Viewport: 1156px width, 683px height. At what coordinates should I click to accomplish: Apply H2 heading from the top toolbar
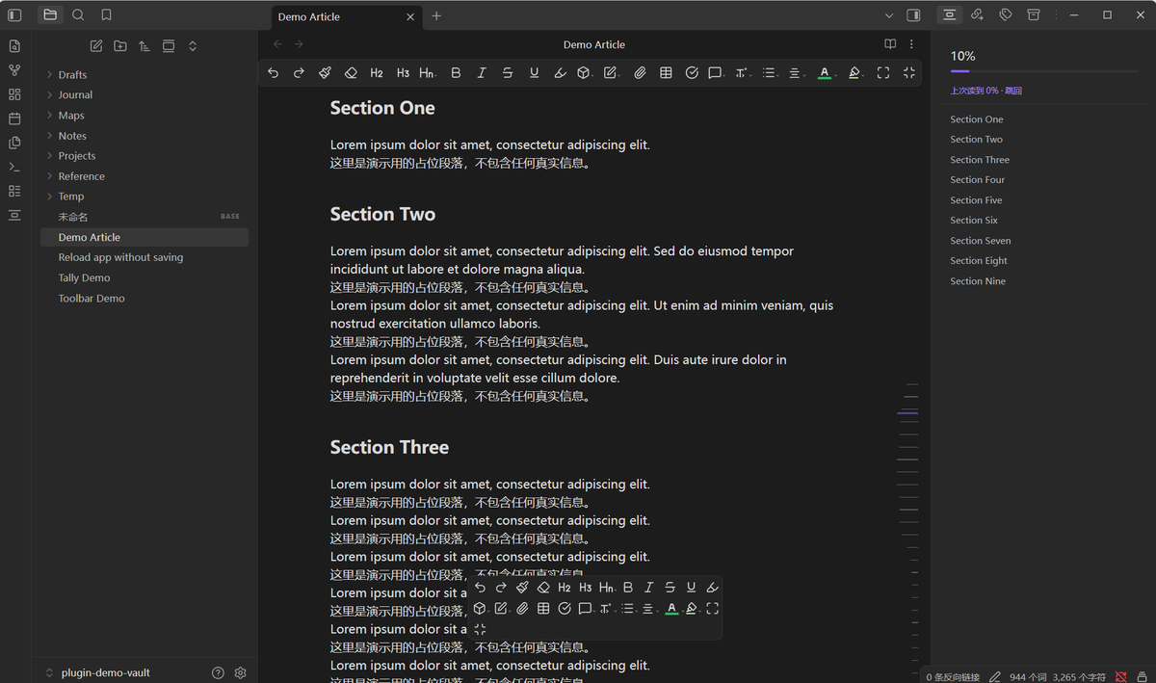[377, 73]
